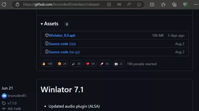
Task: Click brunodev85 avatar image
Action: point(4,96)
